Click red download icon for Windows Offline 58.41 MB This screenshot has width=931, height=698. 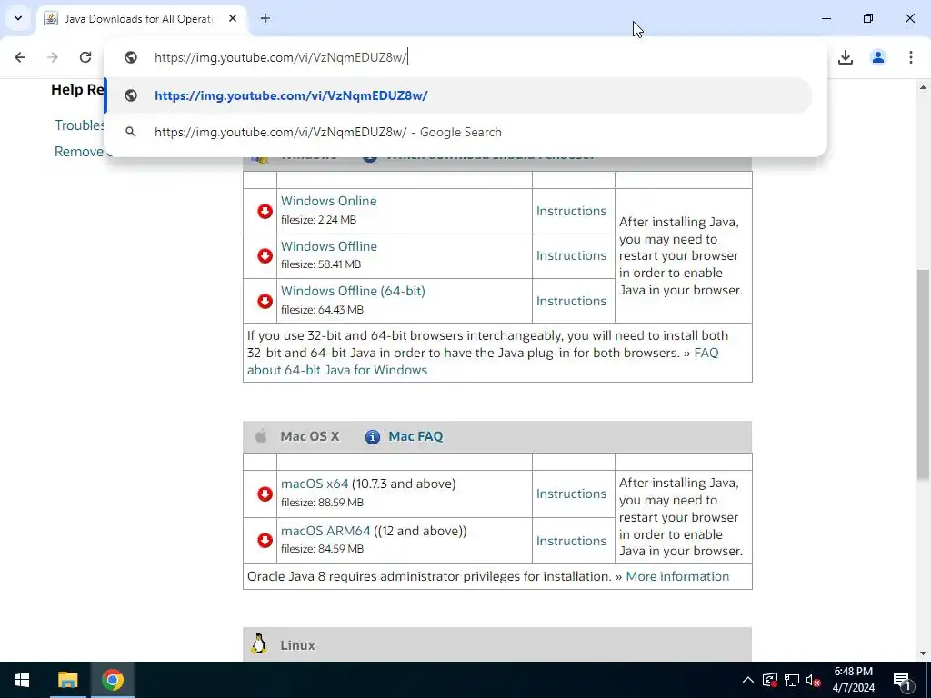pyautogui.click(x=265, y=255)
